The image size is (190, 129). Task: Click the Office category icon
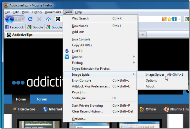coord(142,109)
